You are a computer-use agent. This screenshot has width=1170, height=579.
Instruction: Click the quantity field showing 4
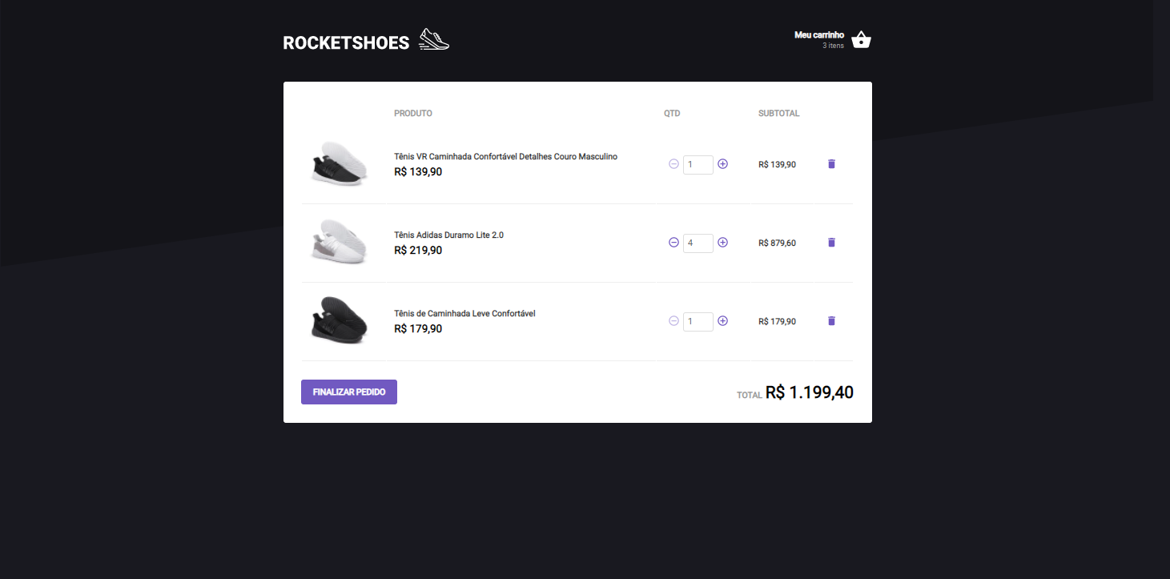[x=698, y=243]
